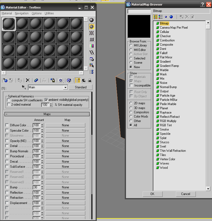This screenshot has height=221, width=212.
Task: Adjust the Bump amount spinner
Action: [x=42, y=187]
